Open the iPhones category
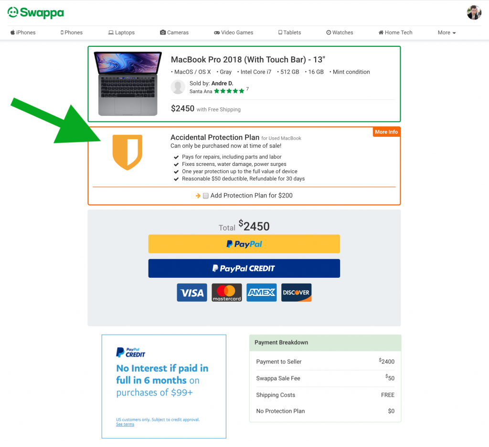Viewport: 489px width, 447px height. pos(23,33)
